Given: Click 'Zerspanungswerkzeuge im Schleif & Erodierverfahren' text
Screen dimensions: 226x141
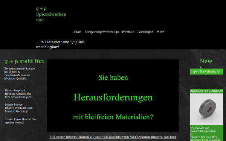Looking at the screenshot, I should point(20,74).
